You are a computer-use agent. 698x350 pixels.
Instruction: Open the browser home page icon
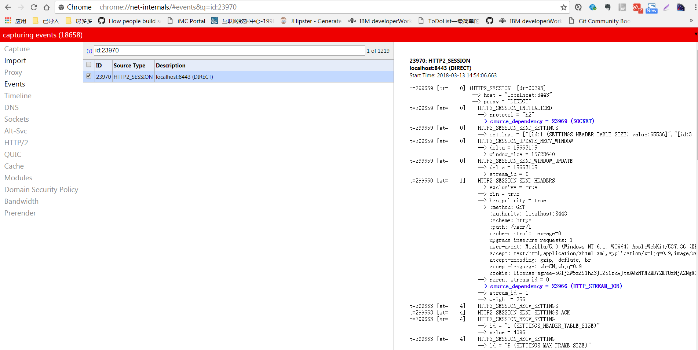(47, 7)
